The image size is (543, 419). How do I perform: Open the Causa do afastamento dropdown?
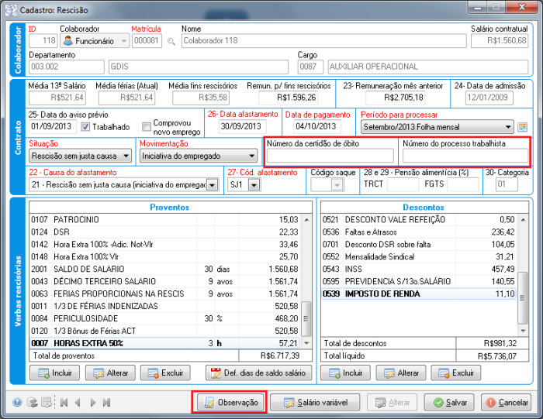pos(213,185)
